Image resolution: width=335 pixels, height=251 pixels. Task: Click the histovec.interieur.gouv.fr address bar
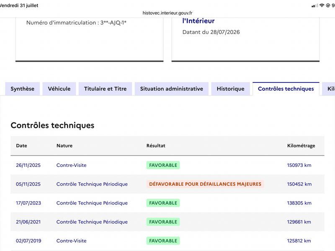click(x=167, y=13)
